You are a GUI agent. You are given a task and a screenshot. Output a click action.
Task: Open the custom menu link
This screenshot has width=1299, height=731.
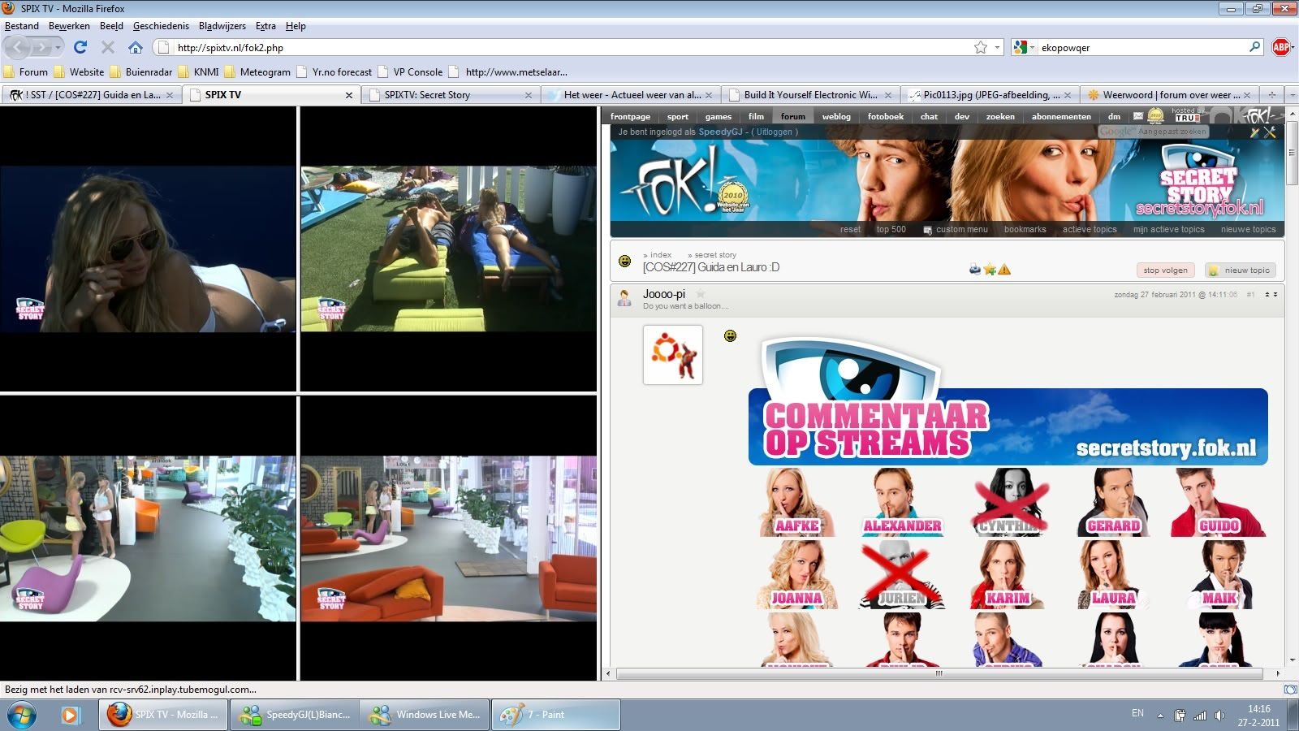pos(956,230)
